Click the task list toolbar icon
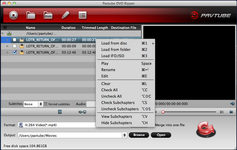The width and height of the screenshot is (237, 150). point(83,15)
